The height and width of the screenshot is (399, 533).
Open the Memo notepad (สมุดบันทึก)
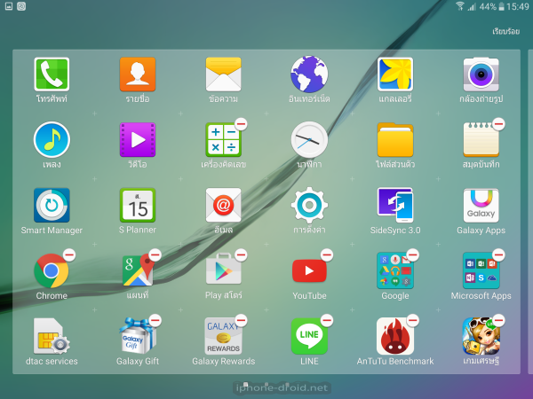pyautogui.click(x=481, y=140)
